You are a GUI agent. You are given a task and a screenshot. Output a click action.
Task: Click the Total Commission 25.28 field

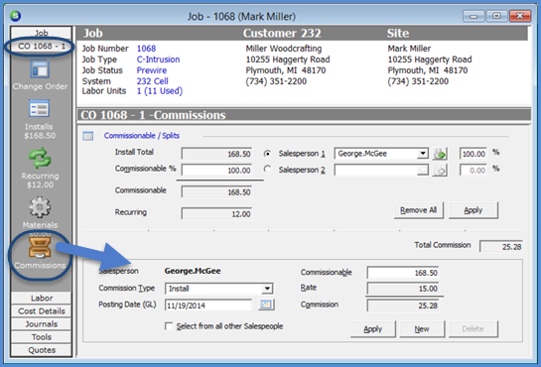[x=501, y=246]
